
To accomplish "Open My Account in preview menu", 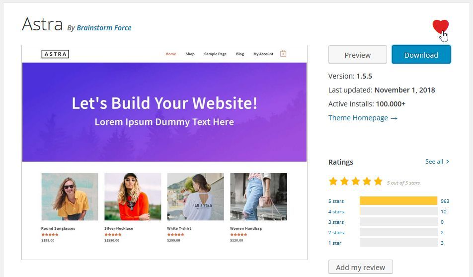I will tap(263, 54).
